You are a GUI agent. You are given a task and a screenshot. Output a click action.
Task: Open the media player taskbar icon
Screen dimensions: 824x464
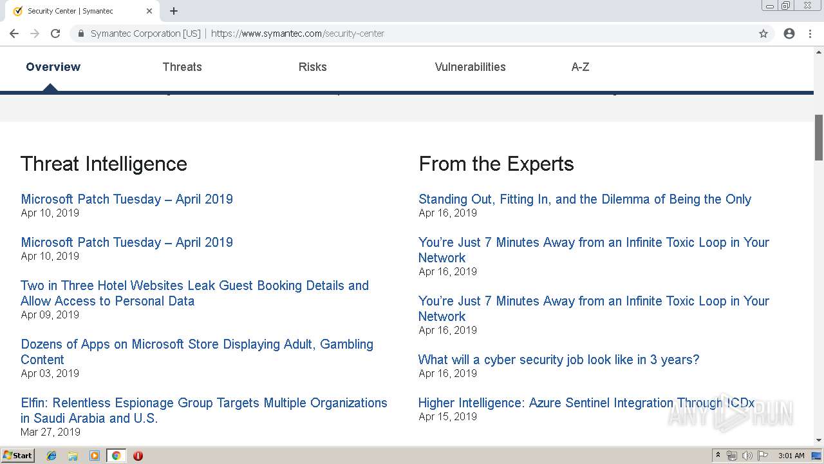[94, 456]
